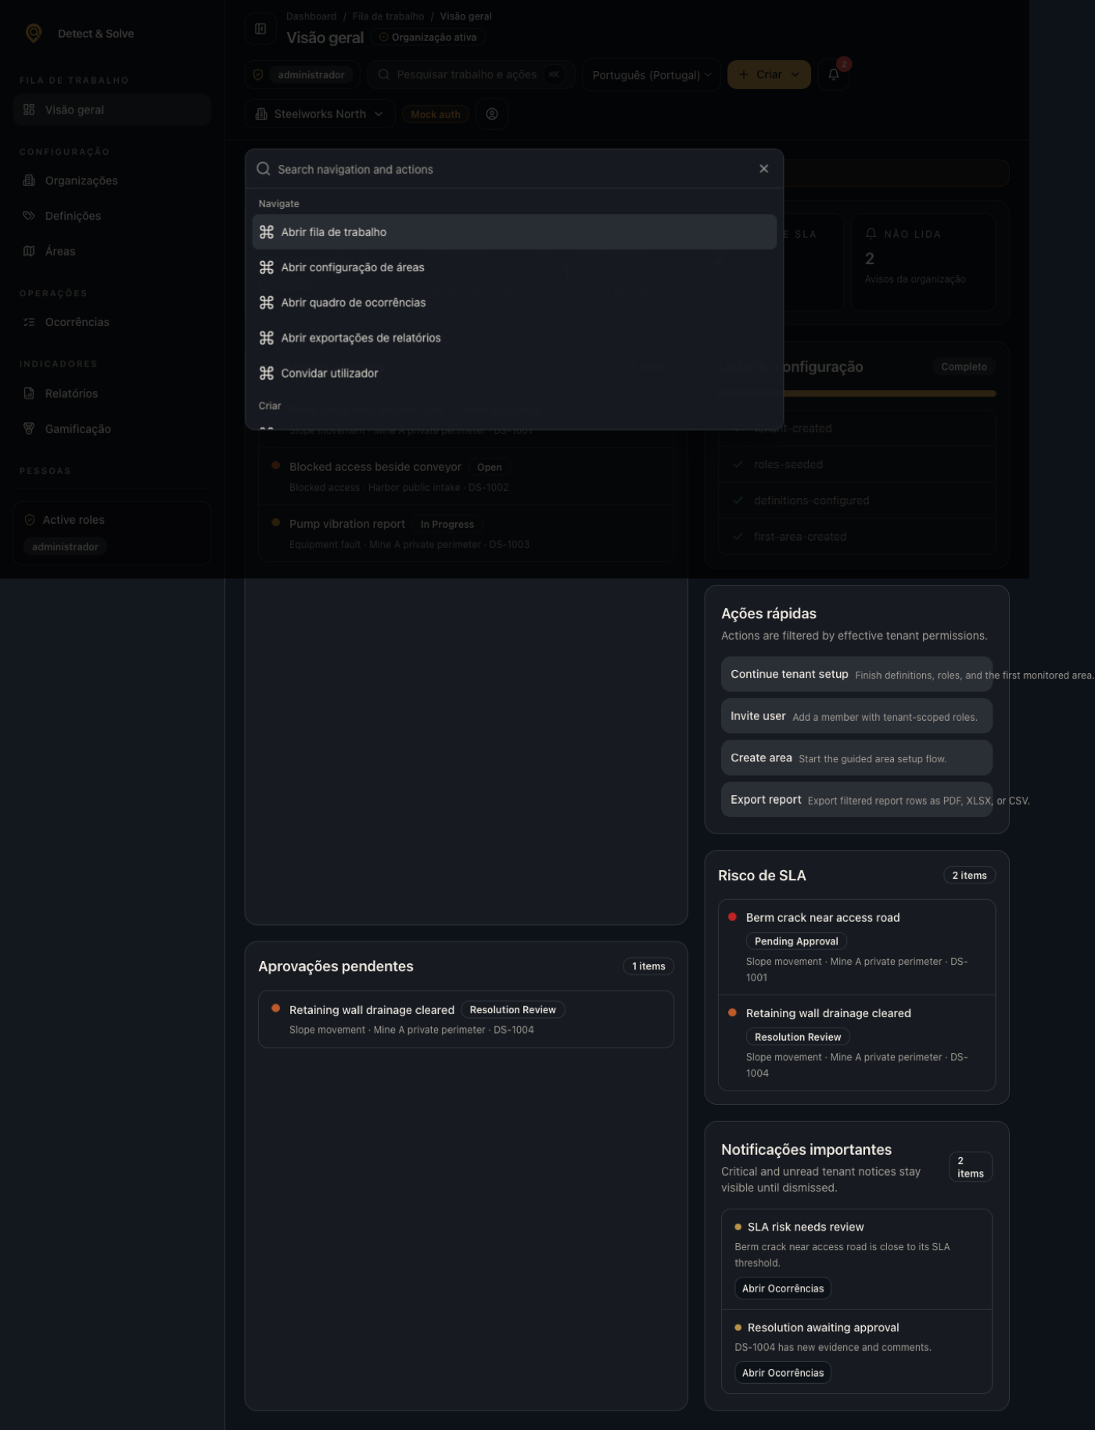Open Definições in sidebar

click(113, 216)
